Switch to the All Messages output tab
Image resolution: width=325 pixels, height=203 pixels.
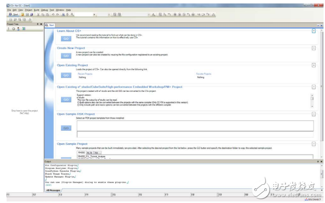click(53, 190)
